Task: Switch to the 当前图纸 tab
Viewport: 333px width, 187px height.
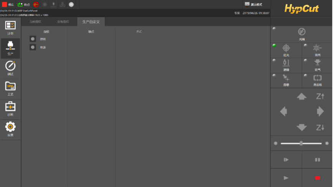Action: 35,22
